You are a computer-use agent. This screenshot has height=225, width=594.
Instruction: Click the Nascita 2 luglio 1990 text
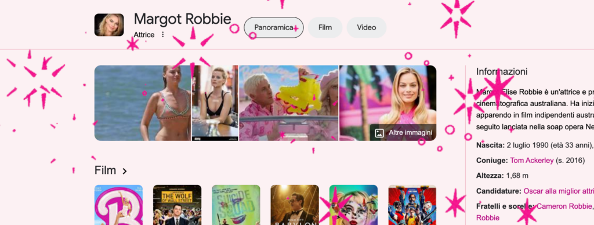(x=535, y=145)
